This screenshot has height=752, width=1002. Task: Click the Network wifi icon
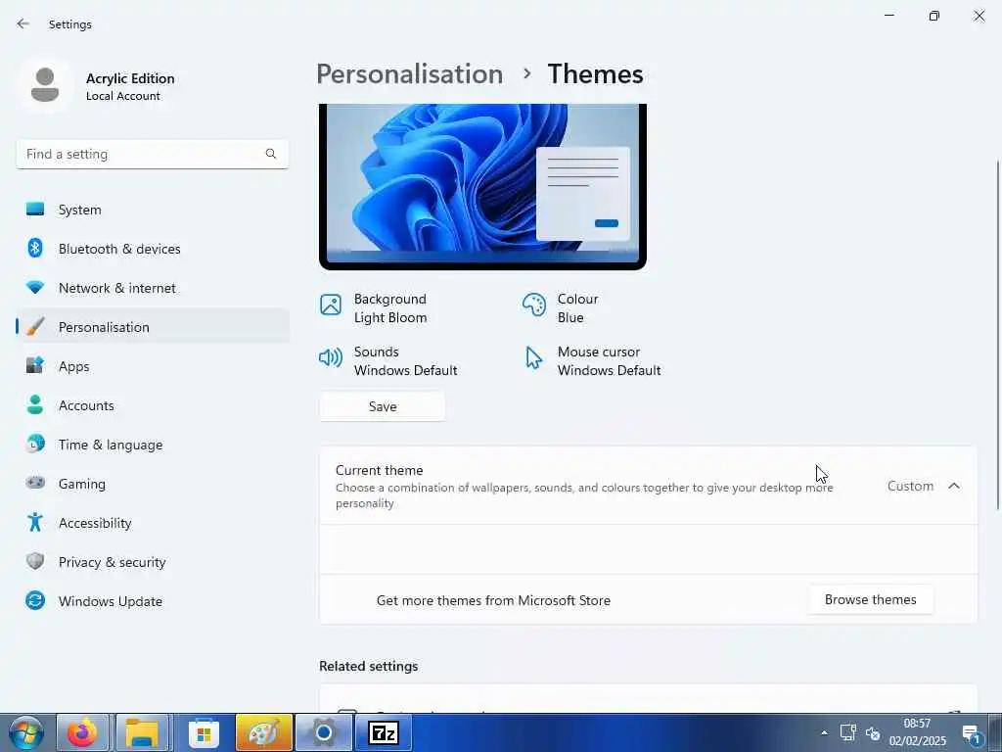tap(35, 287)
